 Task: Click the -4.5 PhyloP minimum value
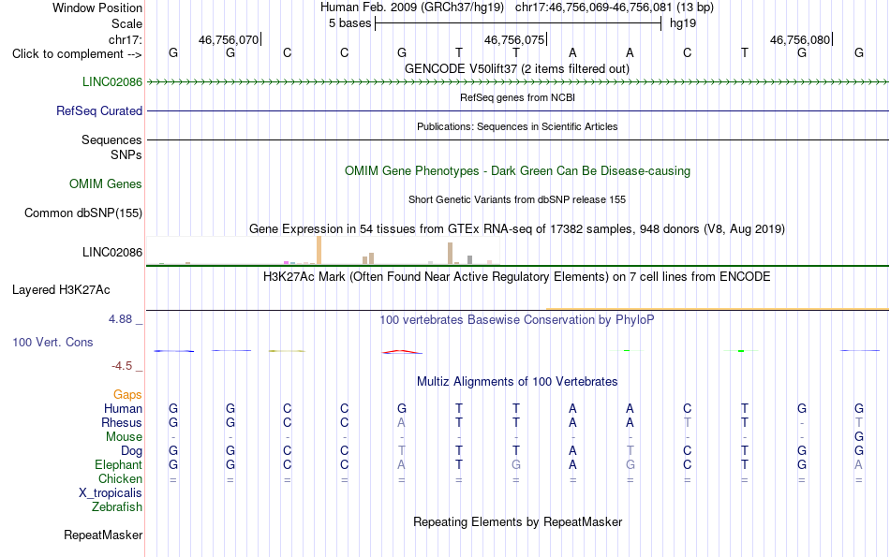point(122,366)
